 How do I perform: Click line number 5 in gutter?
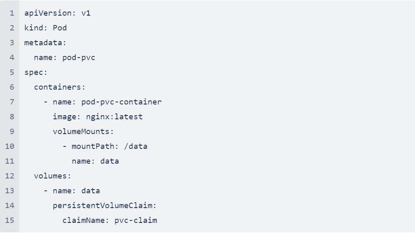point(12,72)
